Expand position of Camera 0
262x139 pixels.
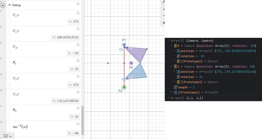[x=174, y=51]
